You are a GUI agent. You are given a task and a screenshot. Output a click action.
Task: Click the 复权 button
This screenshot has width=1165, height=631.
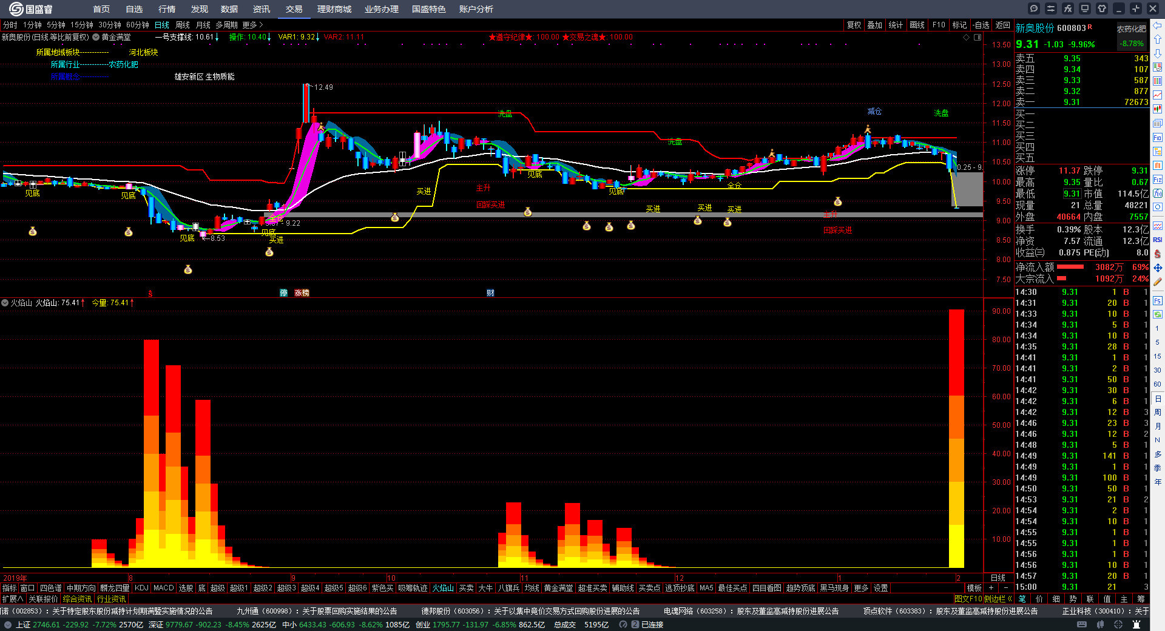click(854, 25)
